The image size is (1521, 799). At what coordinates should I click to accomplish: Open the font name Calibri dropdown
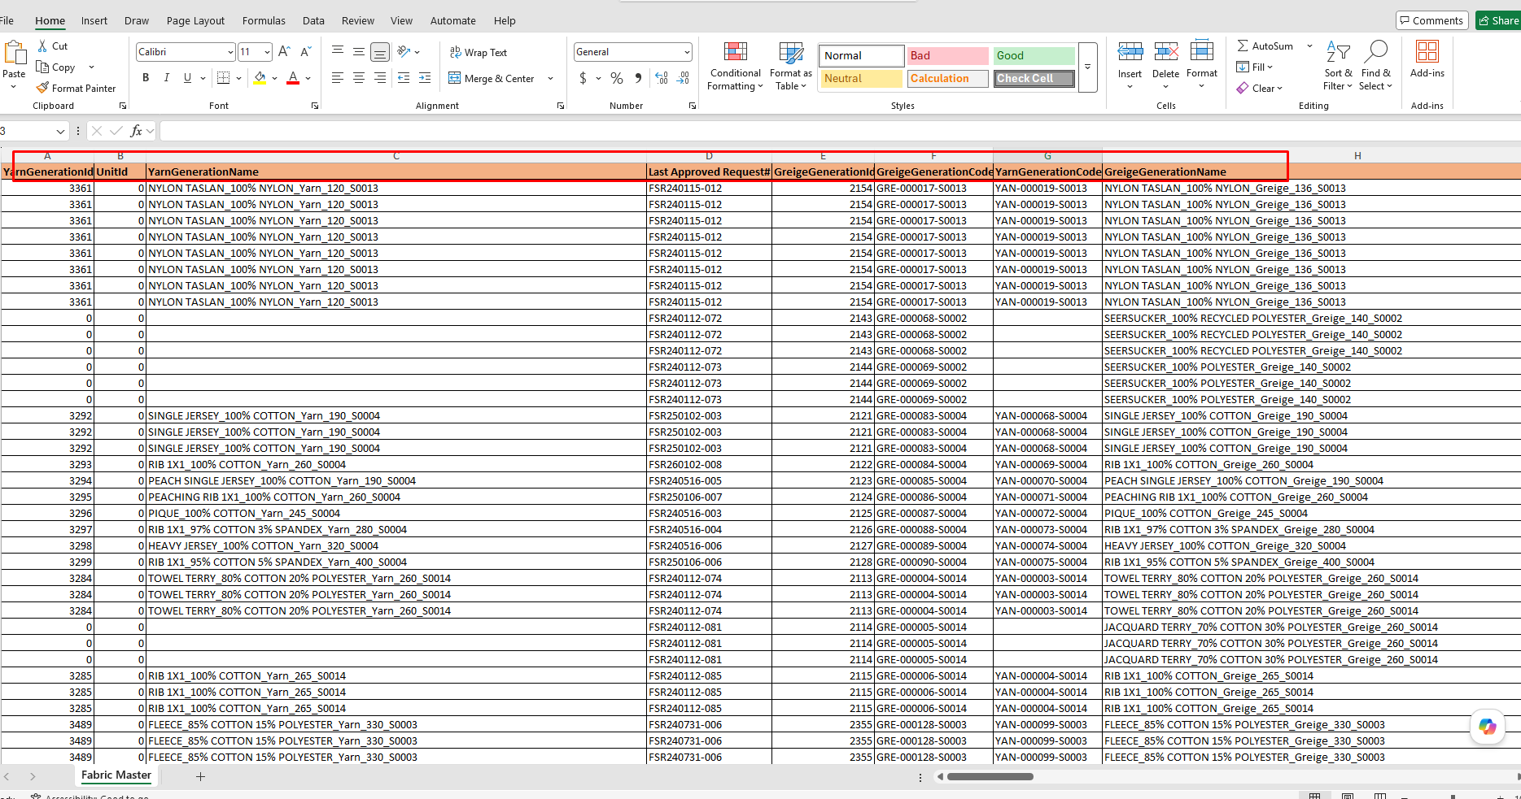point(230,52)
